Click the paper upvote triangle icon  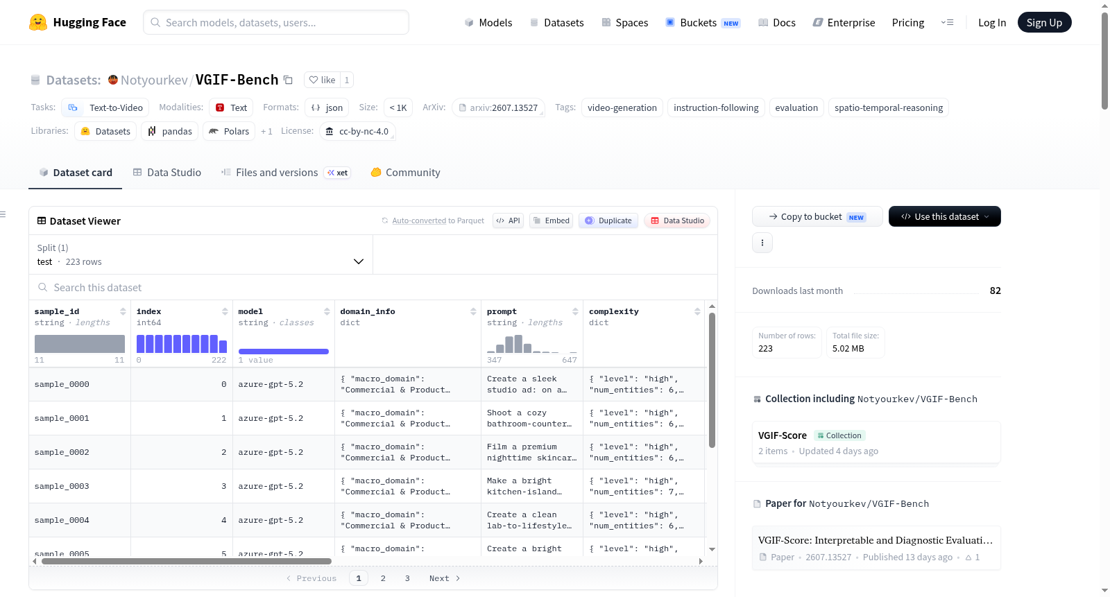click(968, 557)
